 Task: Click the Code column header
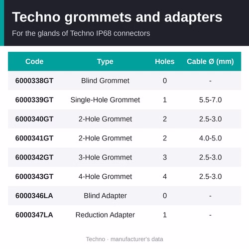pos(34,61)
